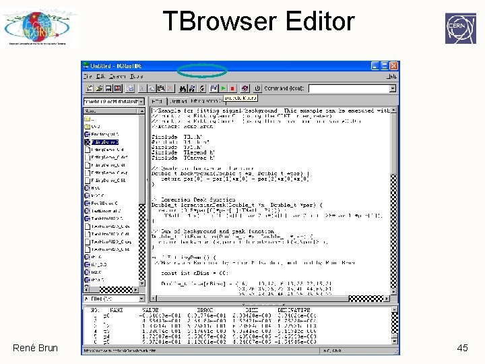The height and width of the screenshot is (364, 485).
Task: Open the Tools menu
Action: coord(136,76)
